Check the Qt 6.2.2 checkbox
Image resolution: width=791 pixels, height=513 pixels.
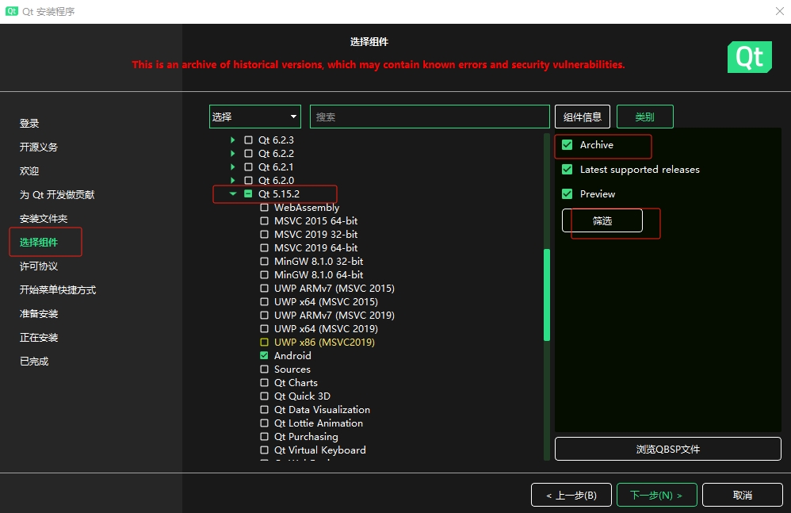[248, 153]
